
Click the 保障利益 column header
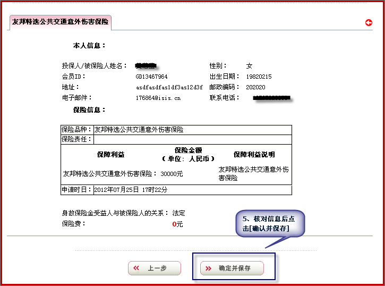(111, 155)
